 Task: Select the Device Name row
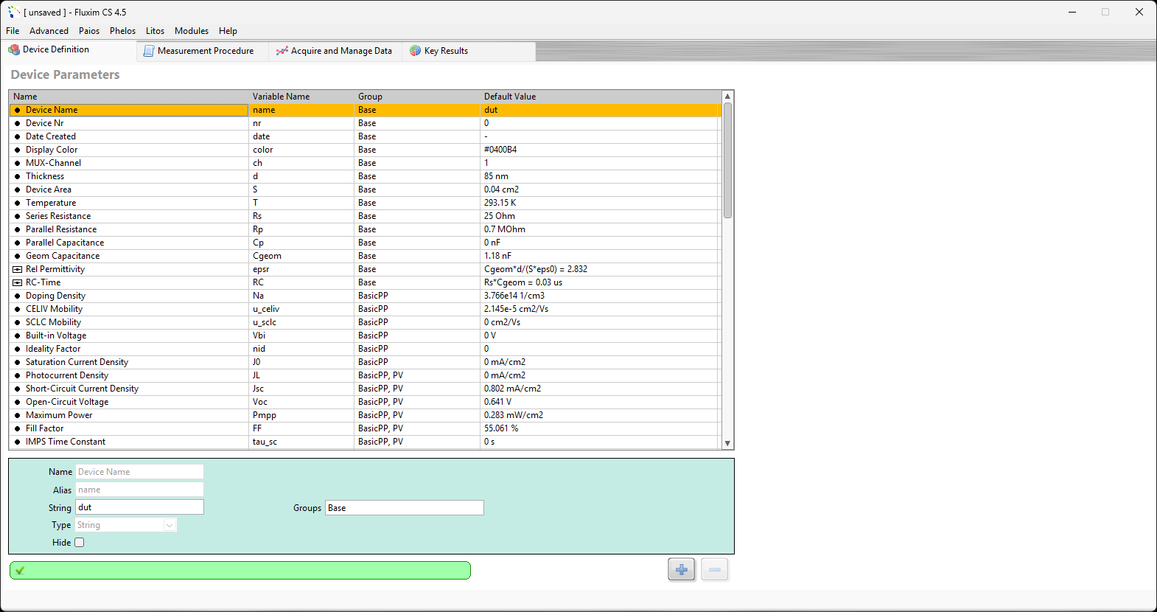point(365,110)
